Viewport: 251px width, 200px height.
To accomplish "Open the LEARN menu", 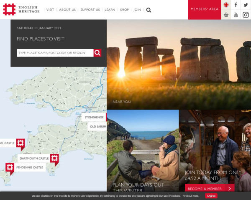I will click(110, 10).
